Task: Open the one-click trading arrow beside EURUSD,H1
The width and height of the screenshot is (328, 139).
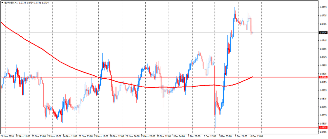Action: pyautogui.click(x=2, y=3)
